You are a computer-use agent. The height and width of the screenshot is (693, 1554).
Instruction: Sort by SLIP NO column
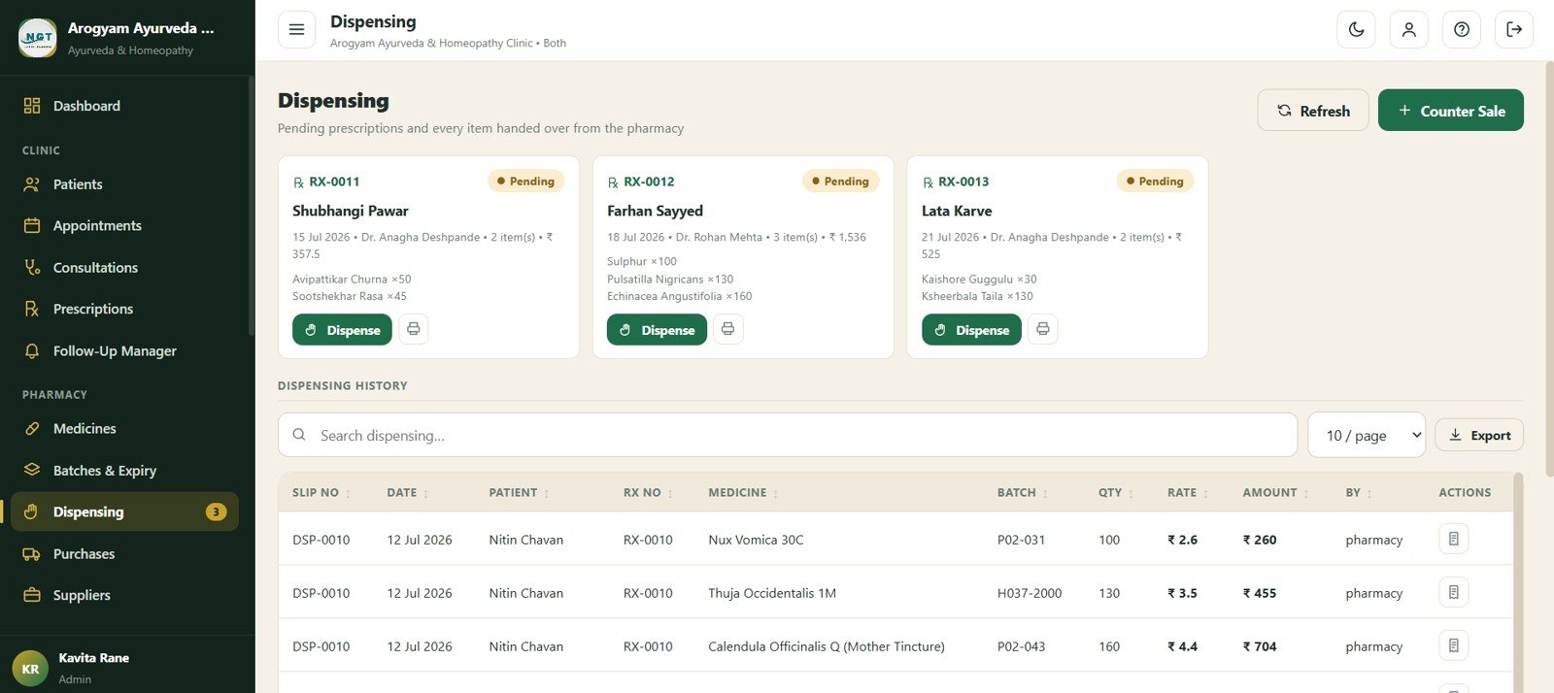(321, 492)
